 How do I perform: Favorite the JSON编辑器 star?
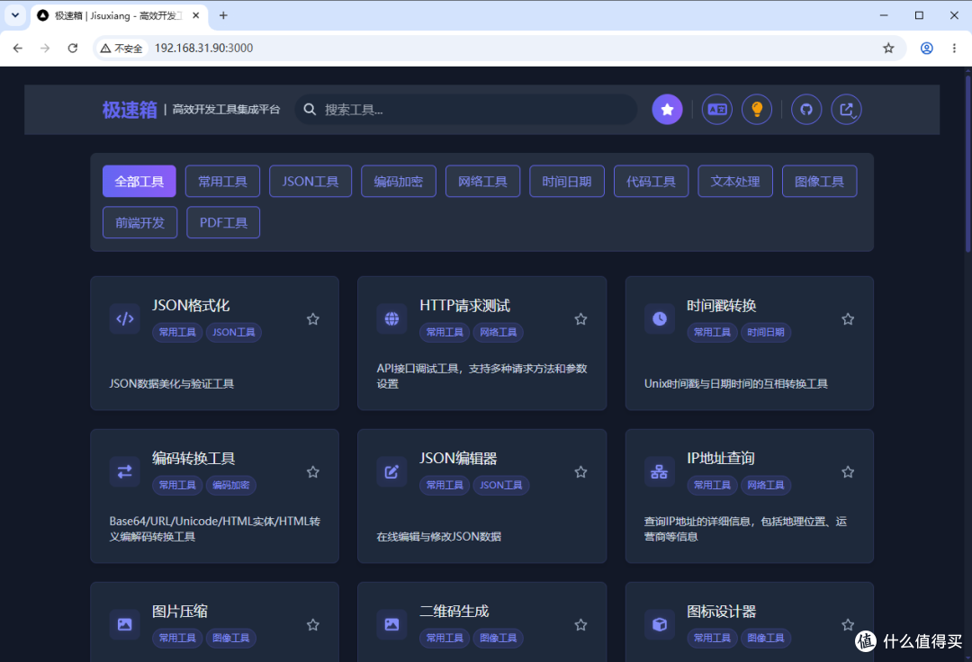point(580,472)
